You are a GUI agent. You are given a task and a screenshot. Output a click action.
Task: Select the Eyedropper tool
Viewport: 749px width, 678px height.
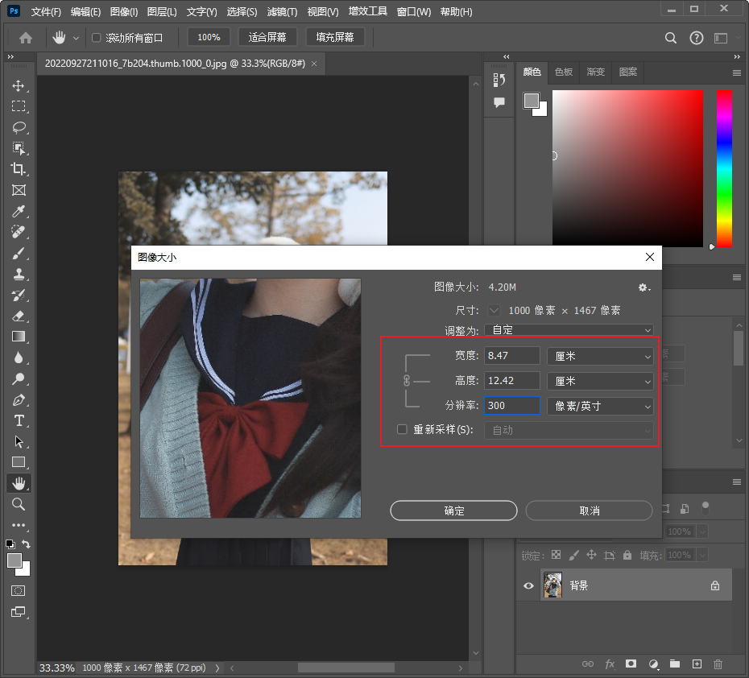pos(18,211)
